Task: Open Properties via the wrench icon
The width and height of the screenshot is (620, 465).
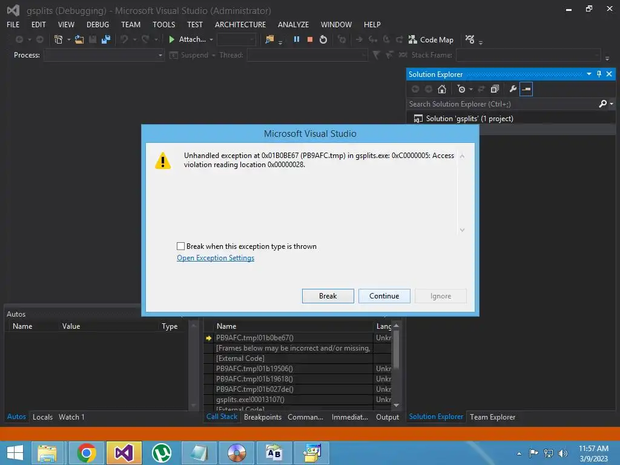Action: 513,89
